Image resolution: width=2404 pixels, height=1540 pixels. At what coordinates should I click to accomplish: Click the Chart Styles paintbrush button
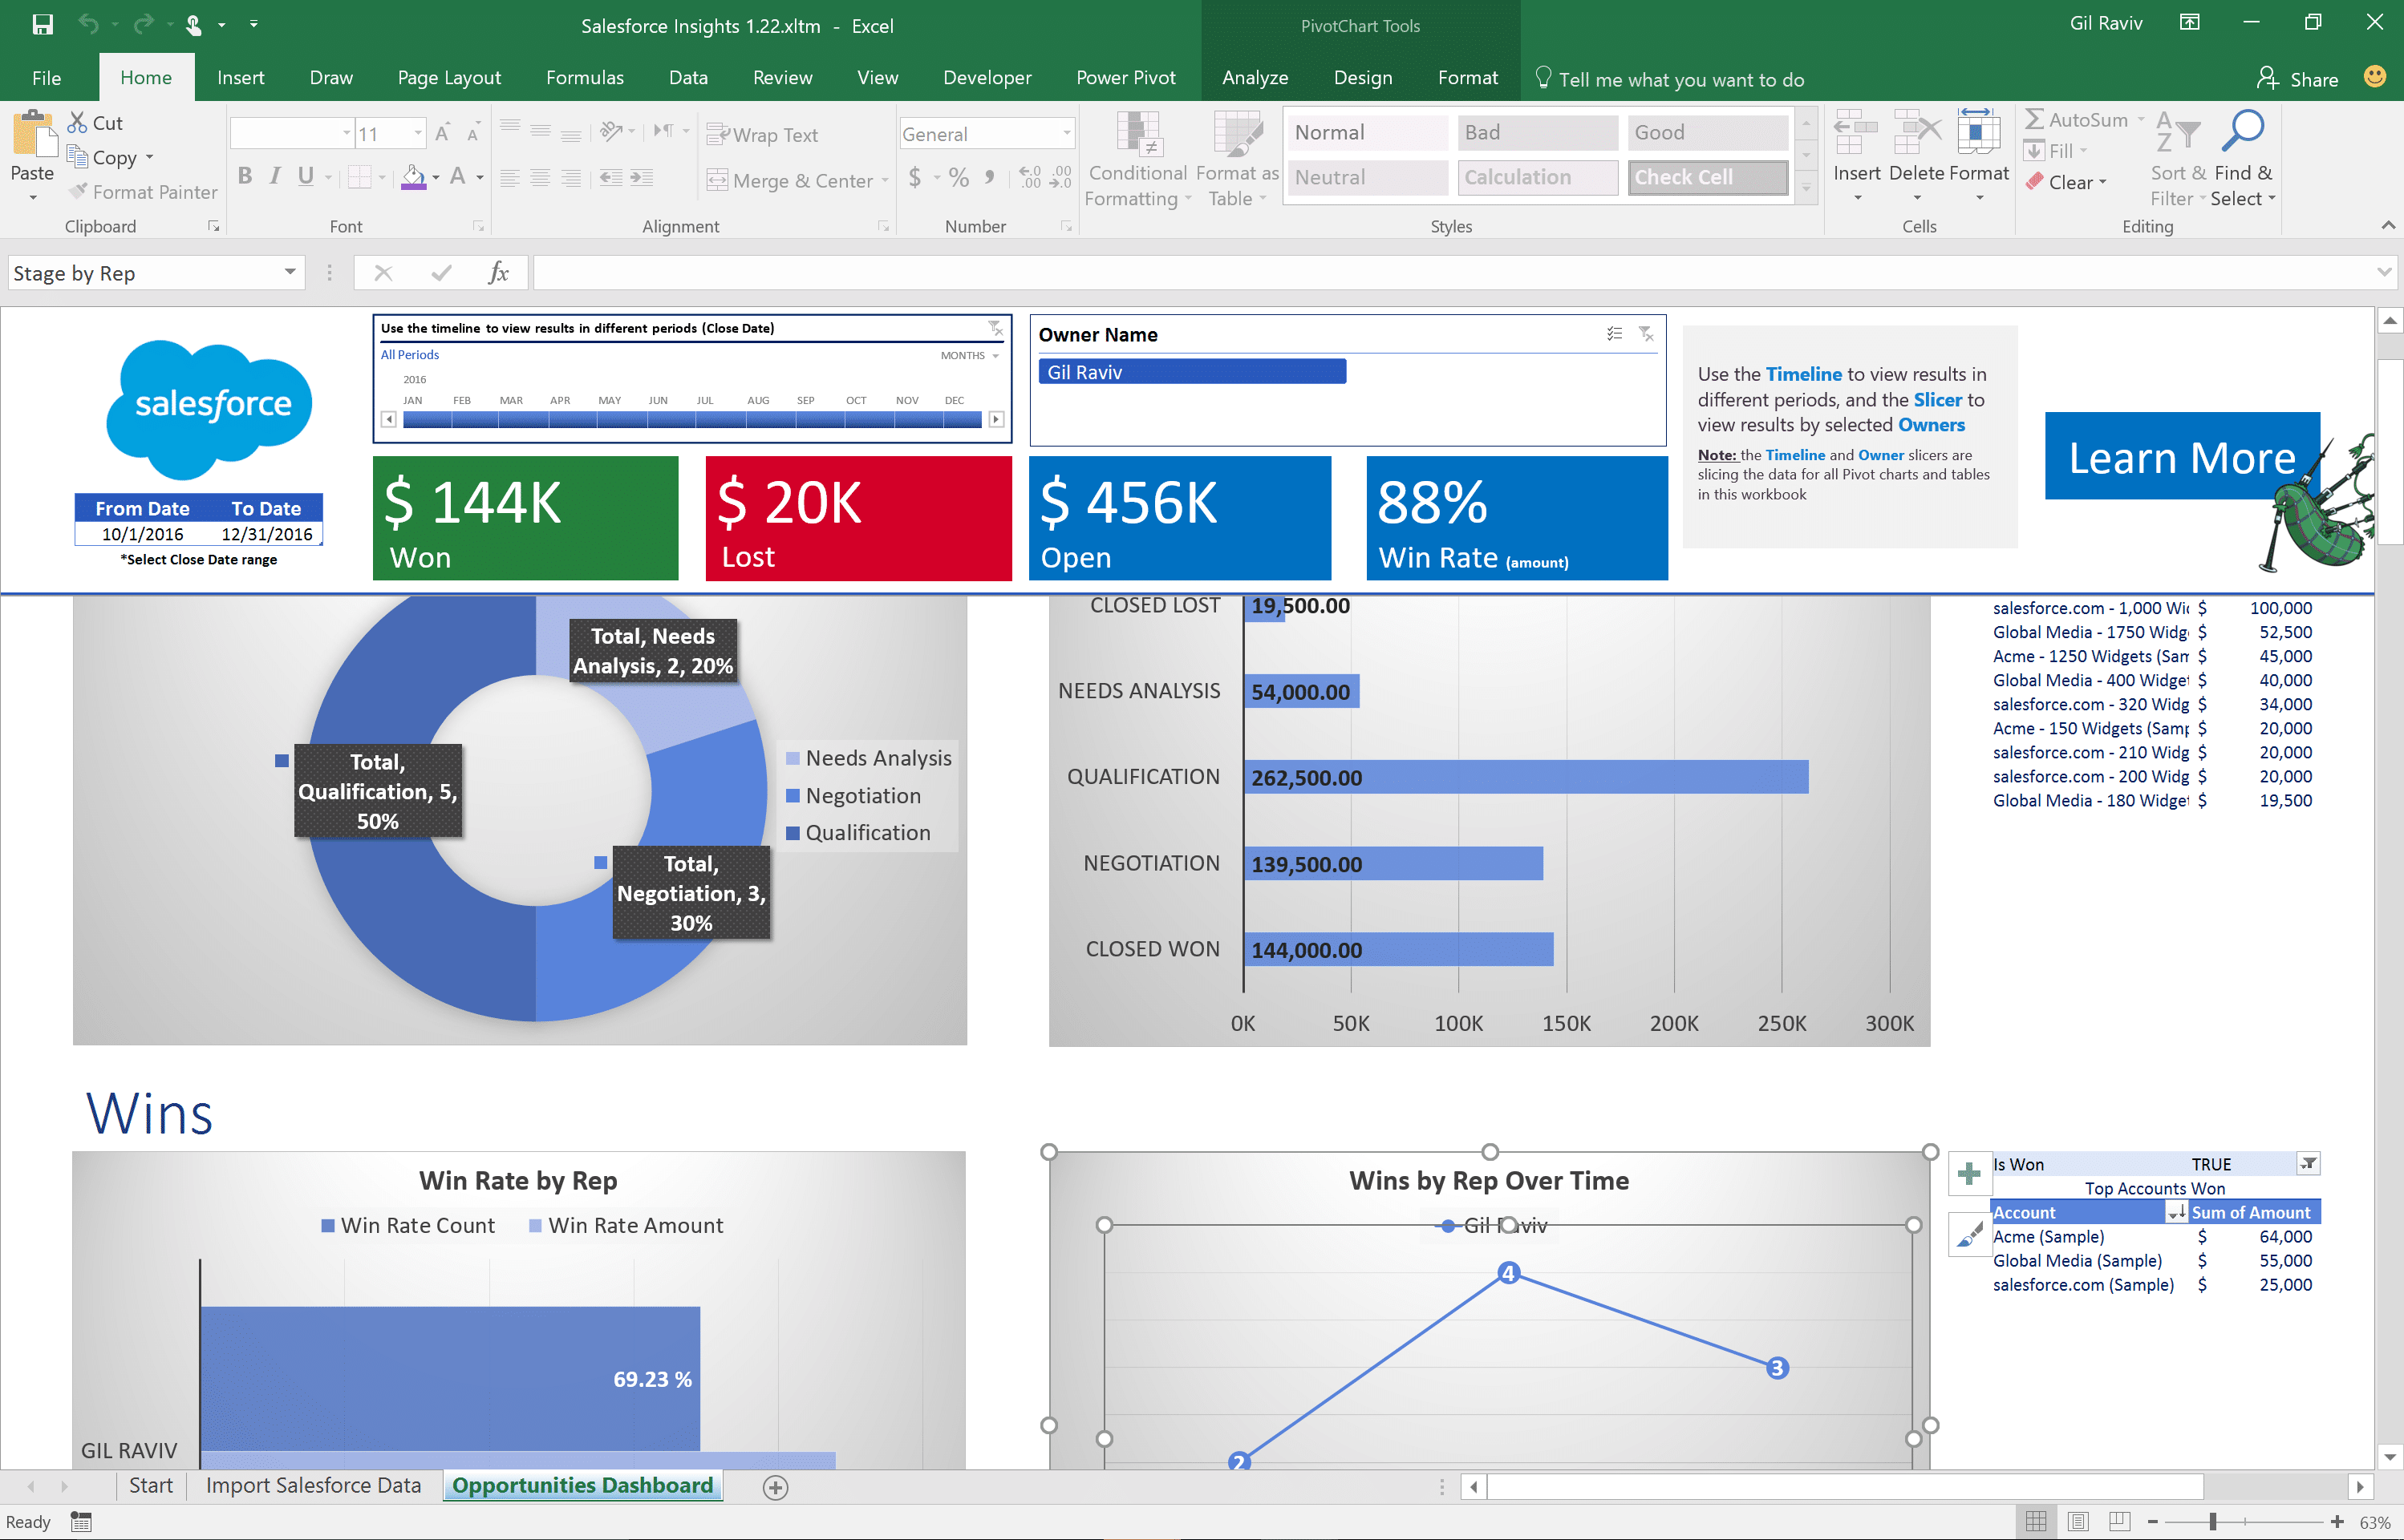1968,1236
